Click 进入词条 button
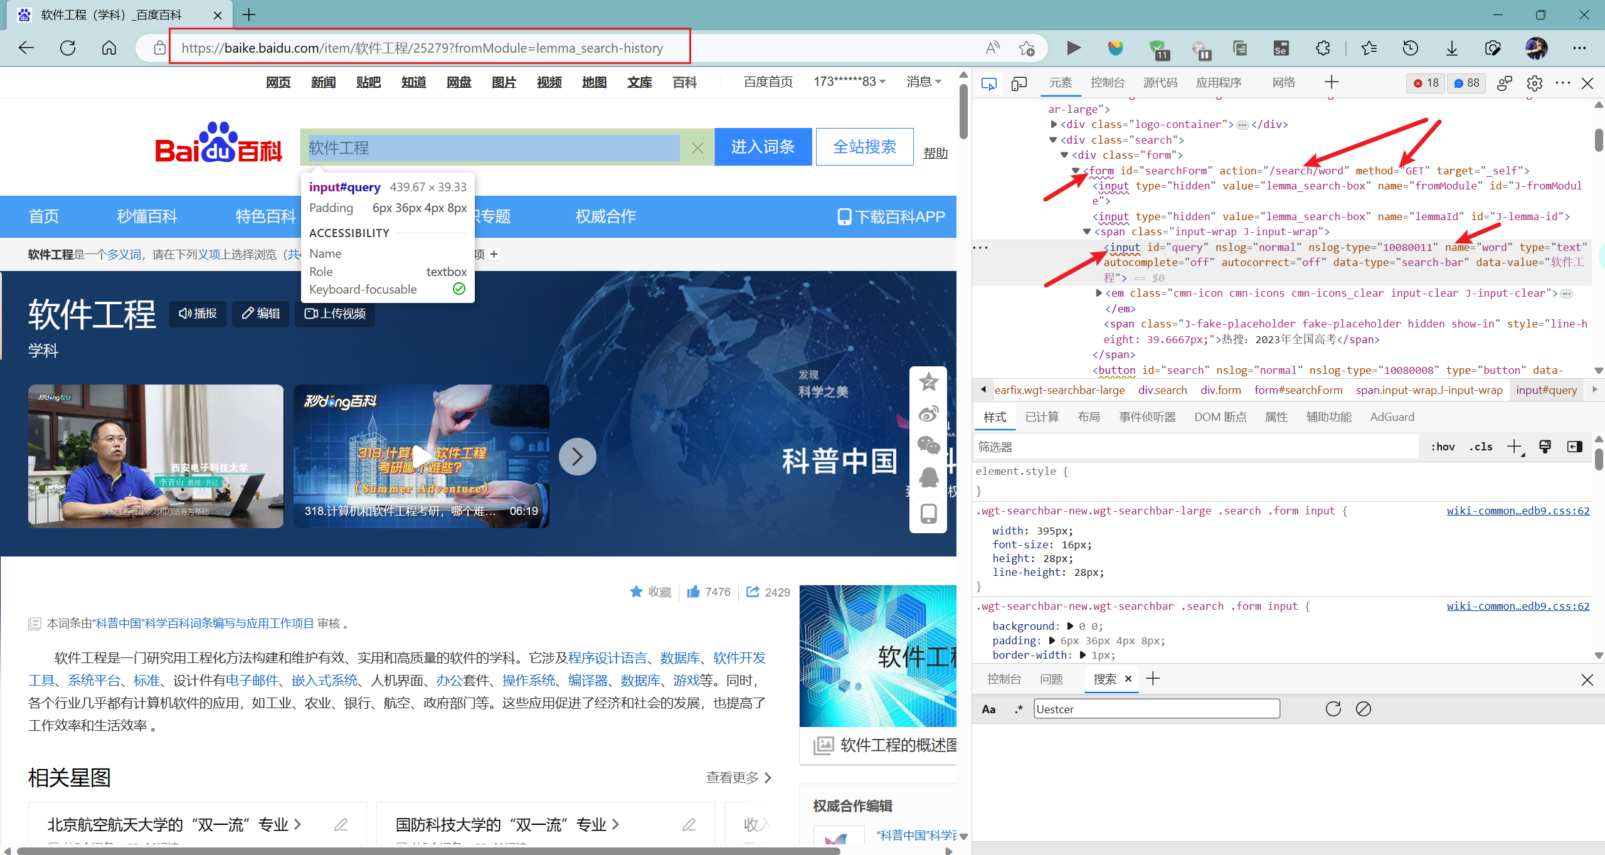Viewport: 1605px width, 855px height. (763, 147)
